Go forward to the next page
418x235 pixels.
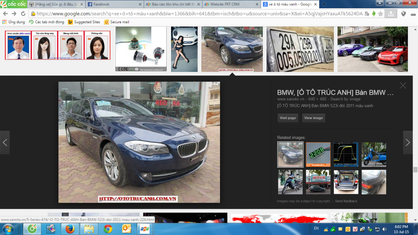coord(14,13)
